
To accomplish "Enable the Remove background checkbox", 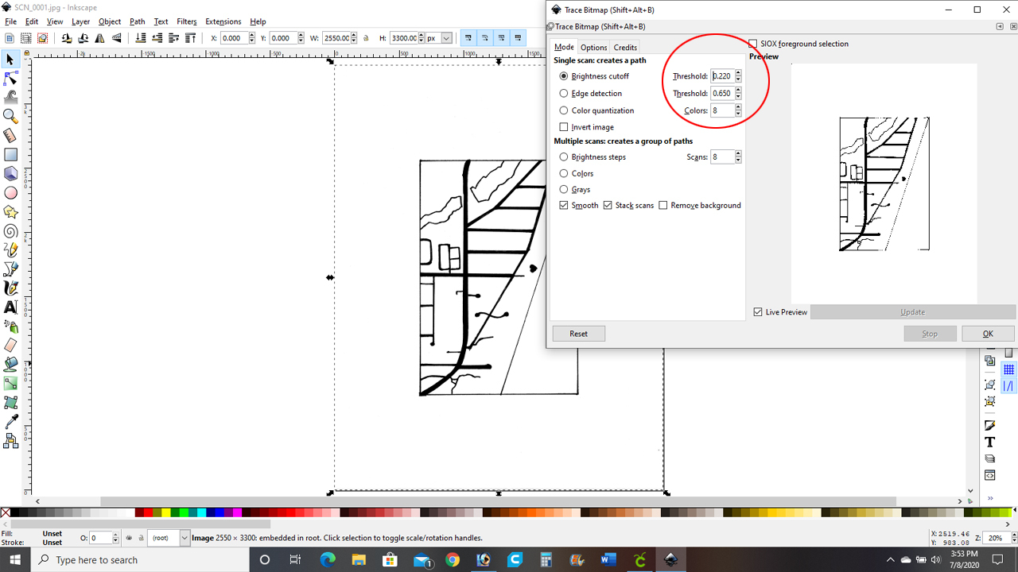I will [663, 206].
